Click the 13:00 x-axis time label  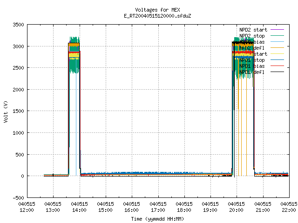click(x=53, y=210)
